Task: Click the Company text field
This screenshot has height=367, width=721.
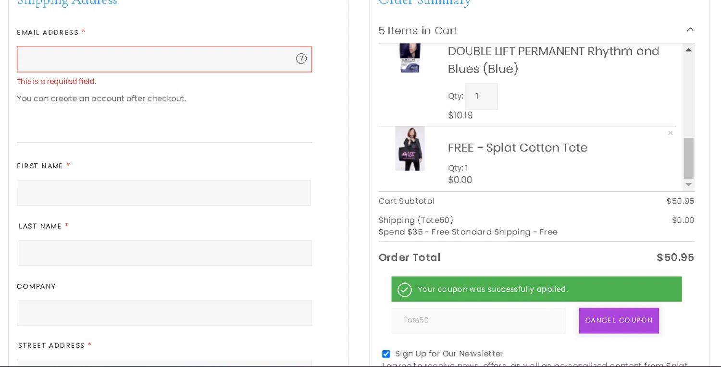Action: click(164, 313)
